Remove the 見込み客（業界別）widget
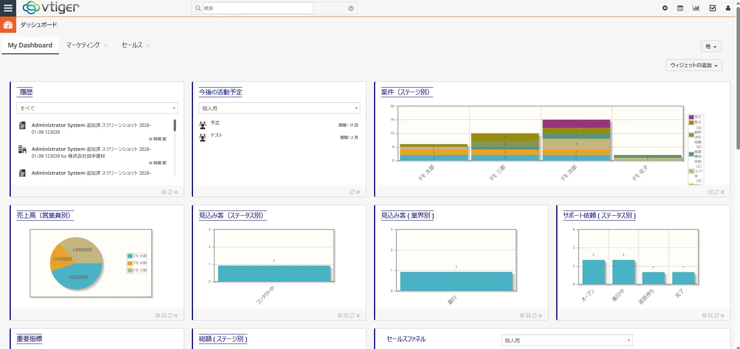This screenshot has height=349, width=740. coord(540,315)
